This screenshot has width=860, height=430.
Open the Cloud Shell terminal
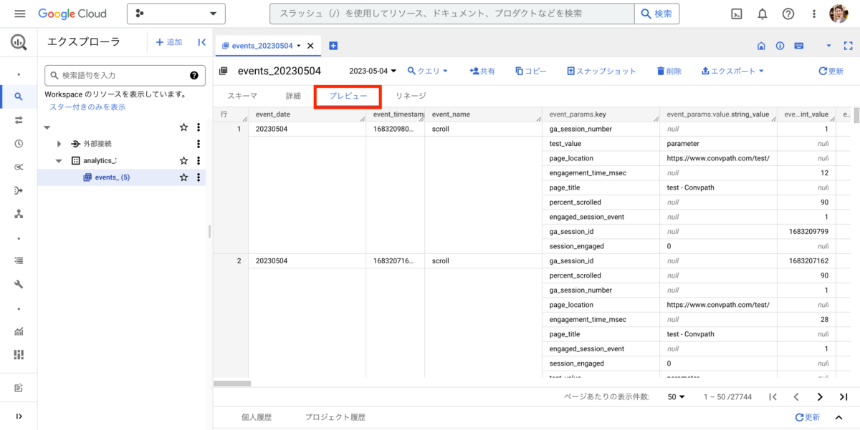click(736, 14)
